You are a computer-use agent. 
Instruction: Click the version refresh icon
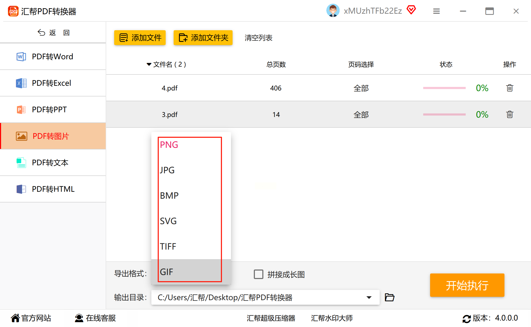click(x=466, y=318)
